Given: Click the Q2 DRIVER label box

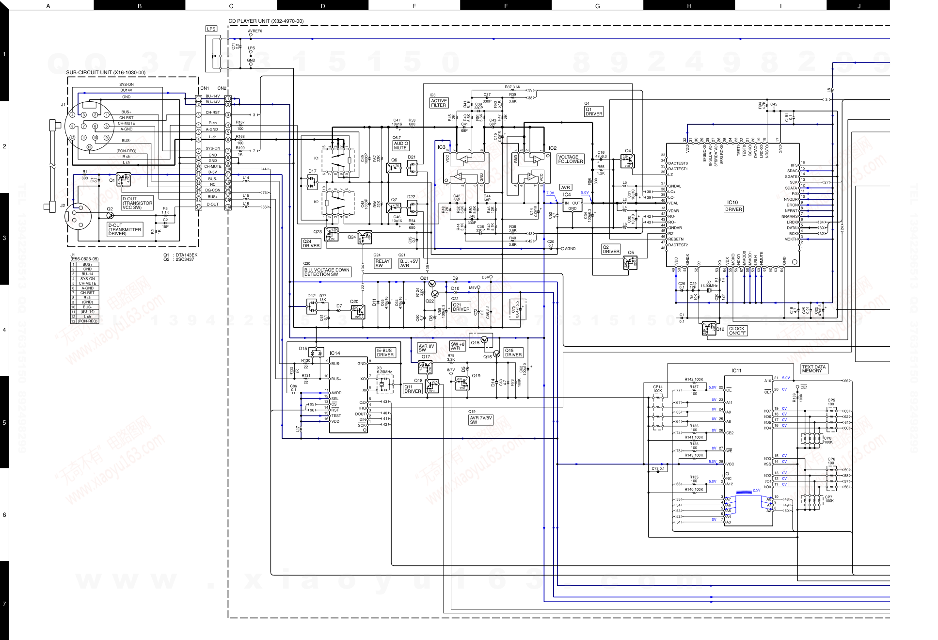Looking at the screenshot, I should [611, 249].
